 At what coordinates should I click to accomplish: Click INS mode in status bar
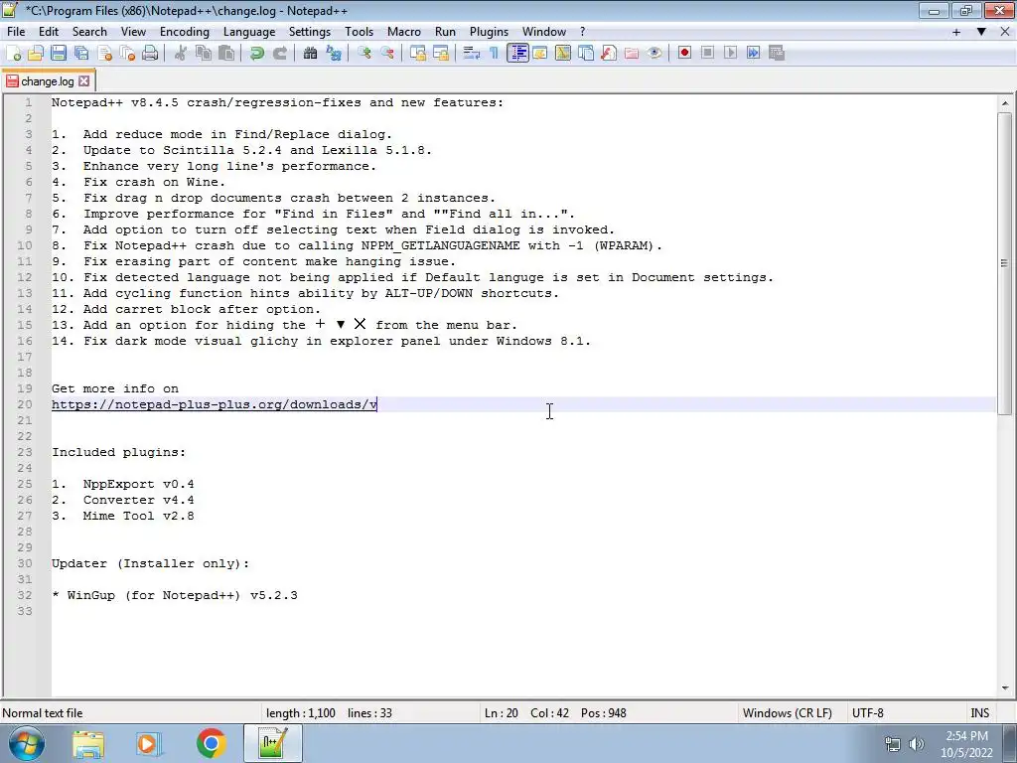coord(979,713)
